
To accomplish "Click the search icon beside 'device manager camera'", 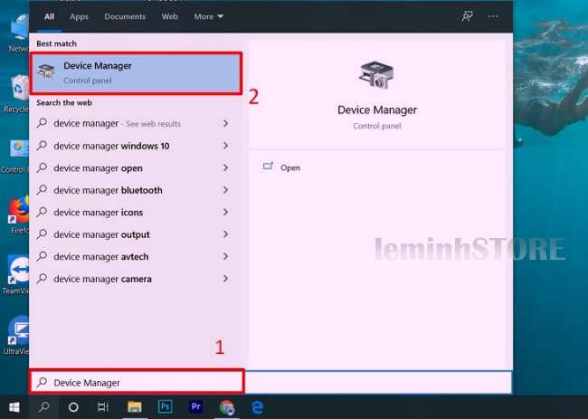I will pos(42,278).
